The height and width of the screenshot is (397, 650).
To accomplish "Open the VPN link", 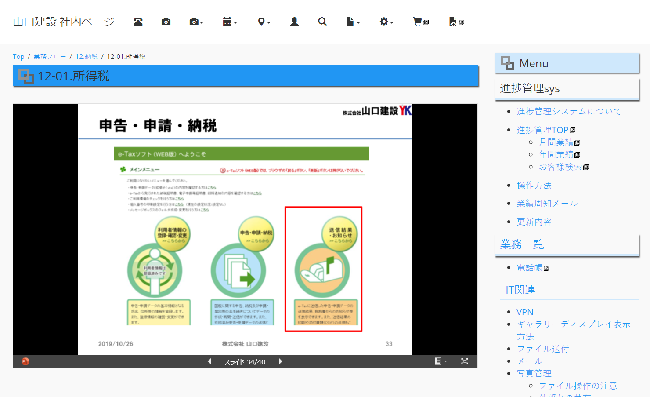I will pyautogui.click(x=525, y=312).
